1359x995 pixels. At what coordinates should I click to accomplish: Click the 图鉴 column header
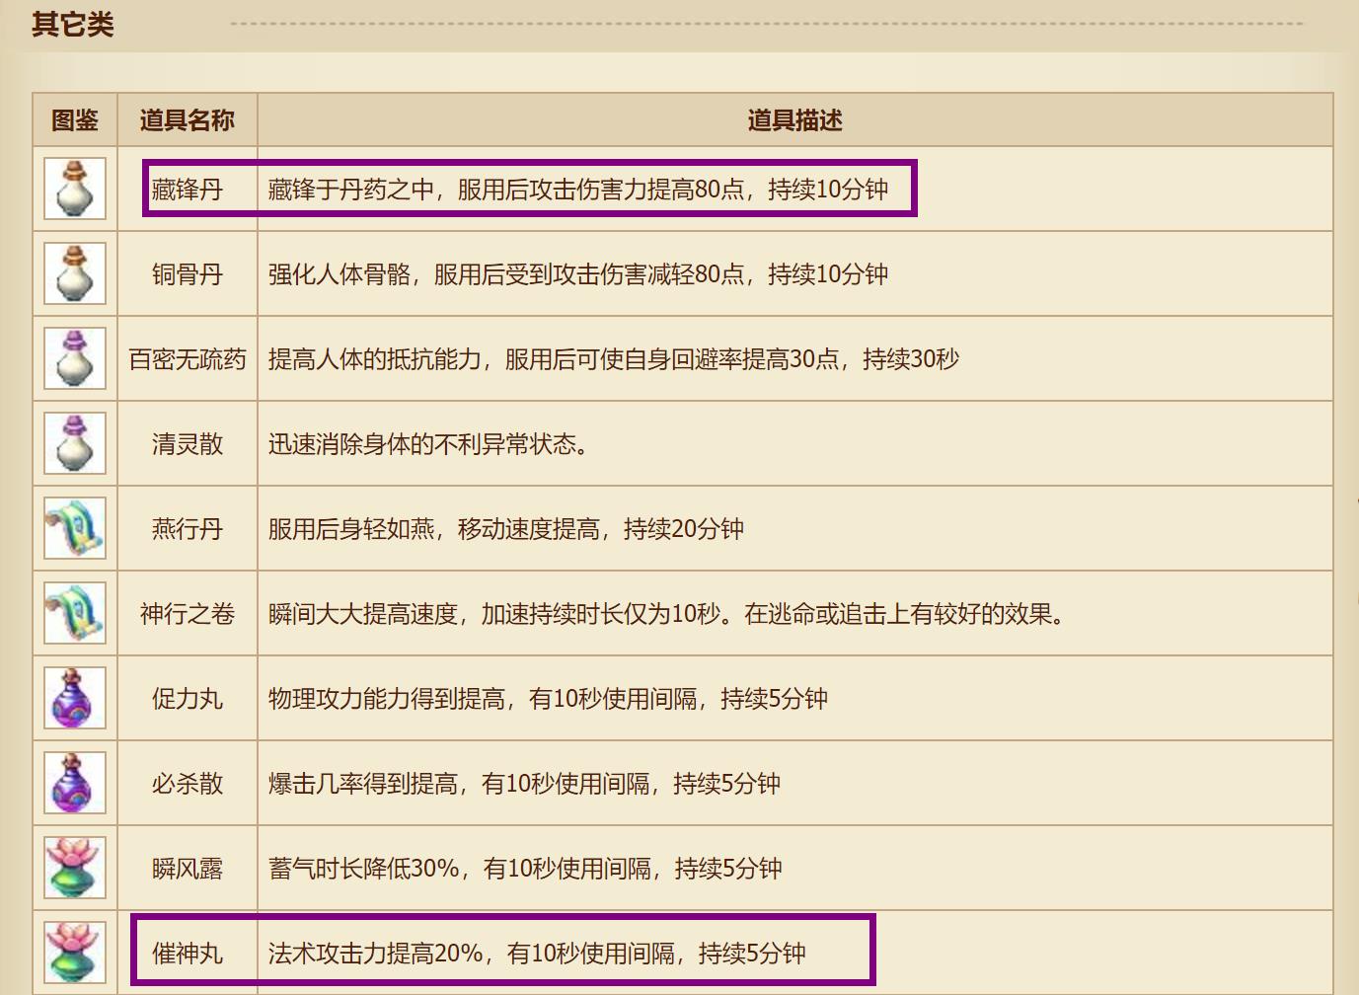pyautogui.click(x=75, y=120)
